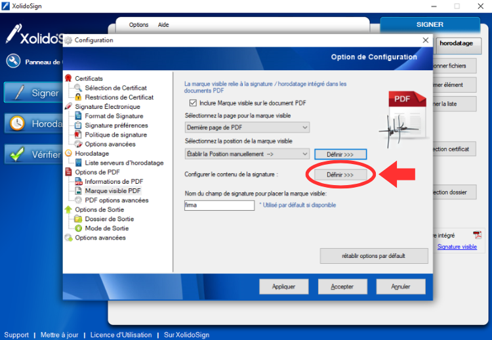This screenshot has width=492, height=340.
Task: Click the red PDF icon beside Options de PDF
Action: click(x=68, y=172)
